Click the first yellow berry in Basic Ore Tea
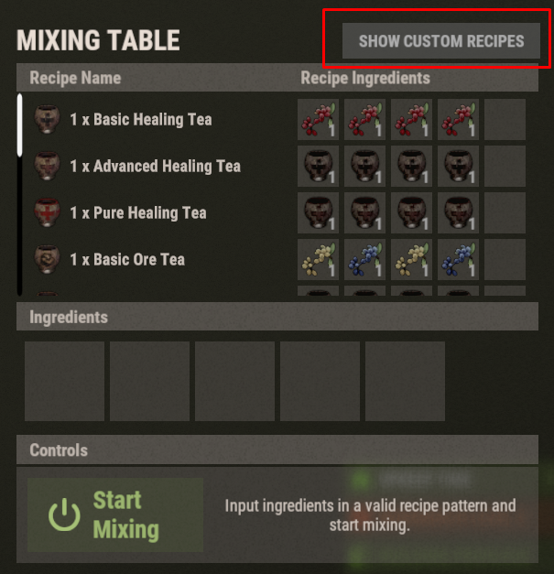The width and height of the screenshot is (554, 574). click(318, 260)
